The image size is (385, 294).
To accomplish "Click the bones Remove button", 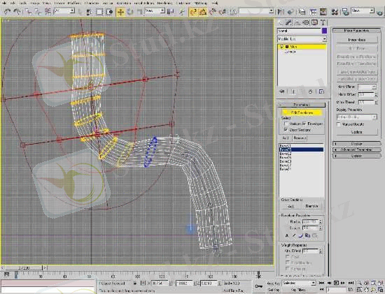I will pyautogui.click(x=300, y=138).
